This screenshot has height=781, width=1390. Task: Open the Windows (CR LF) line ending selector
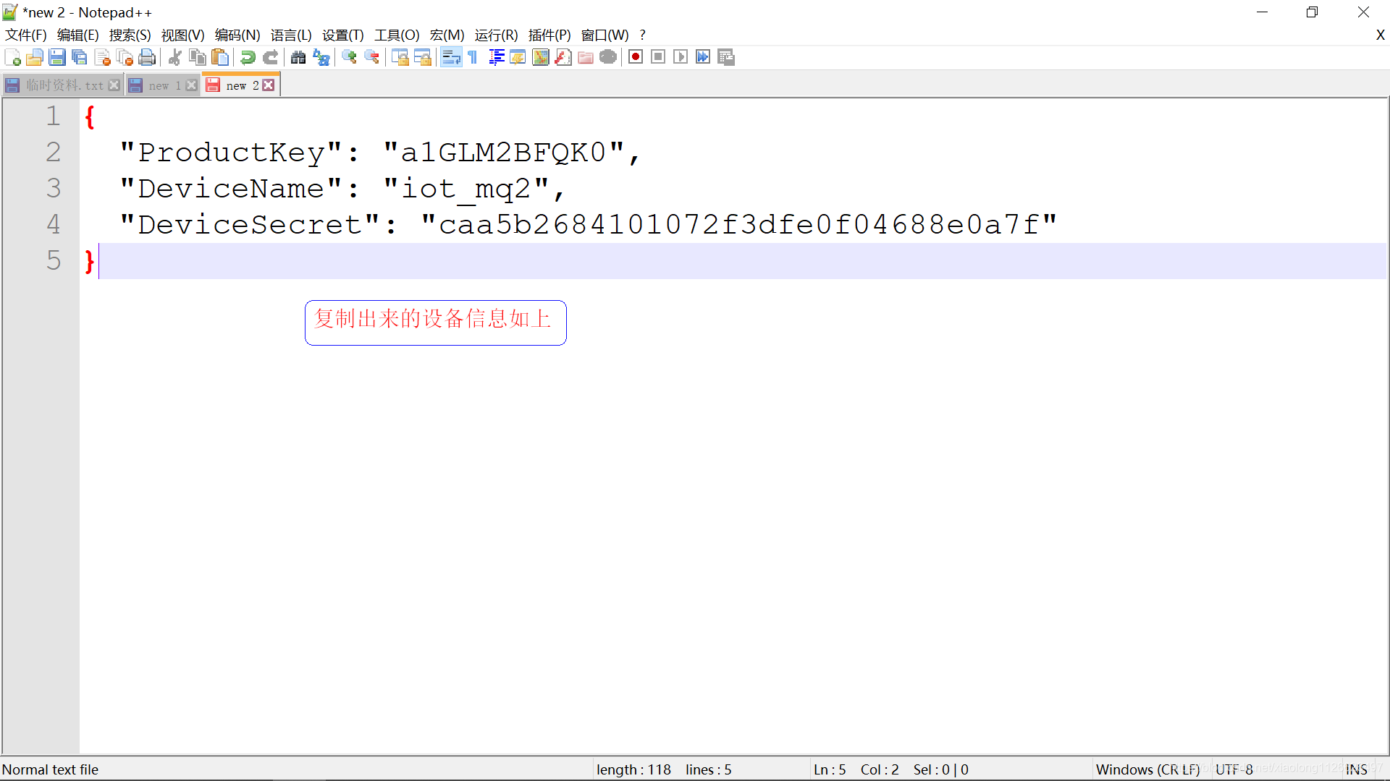click(x=1147, y=769)
